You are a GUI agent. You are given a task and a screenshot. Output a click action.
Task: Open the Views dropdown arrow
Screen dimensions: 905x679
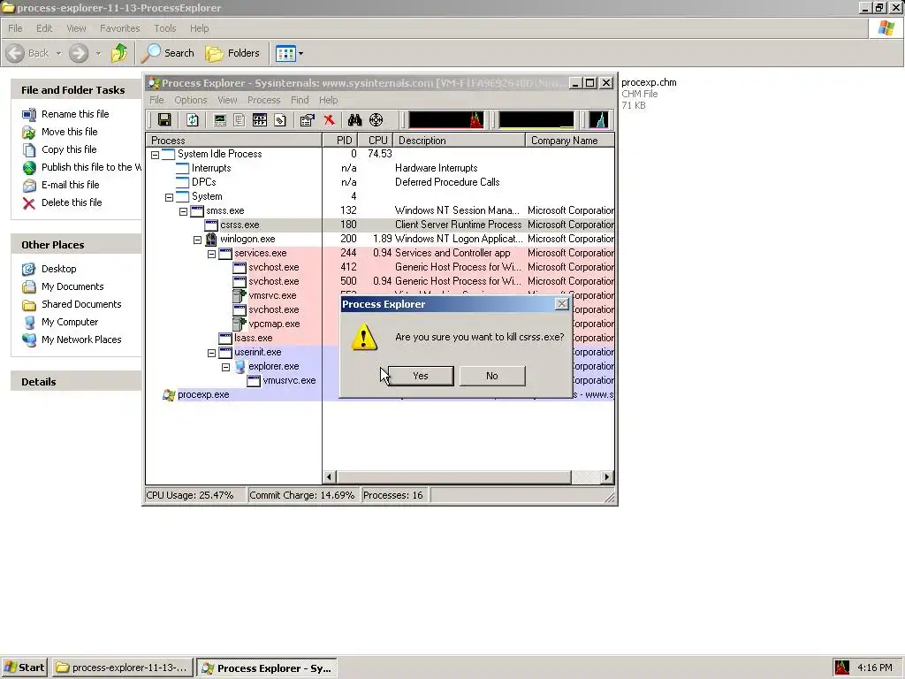click(x=300, y=54)
